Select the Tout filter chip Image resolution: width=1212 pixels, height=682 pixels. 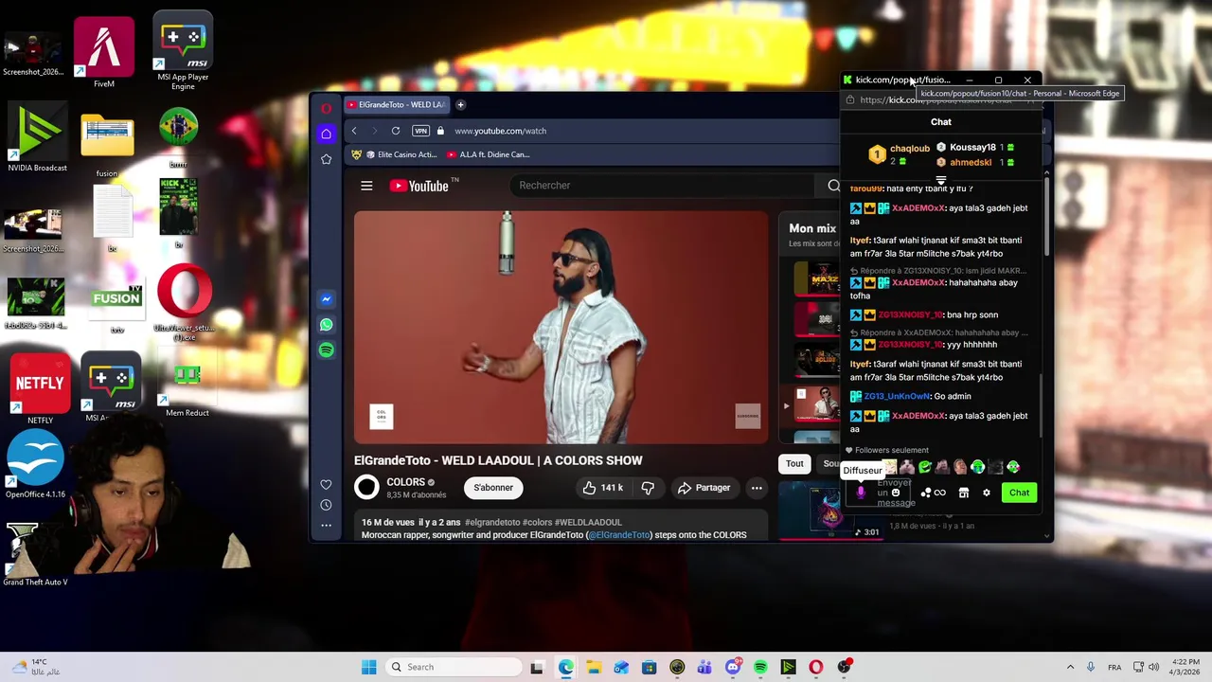794,464
